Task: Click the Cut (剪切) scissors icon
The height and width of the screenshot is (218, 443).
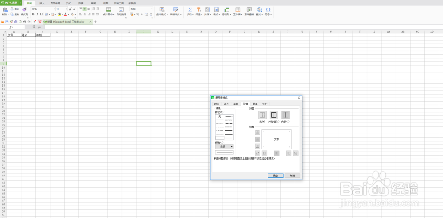Action: coord(12,9)
